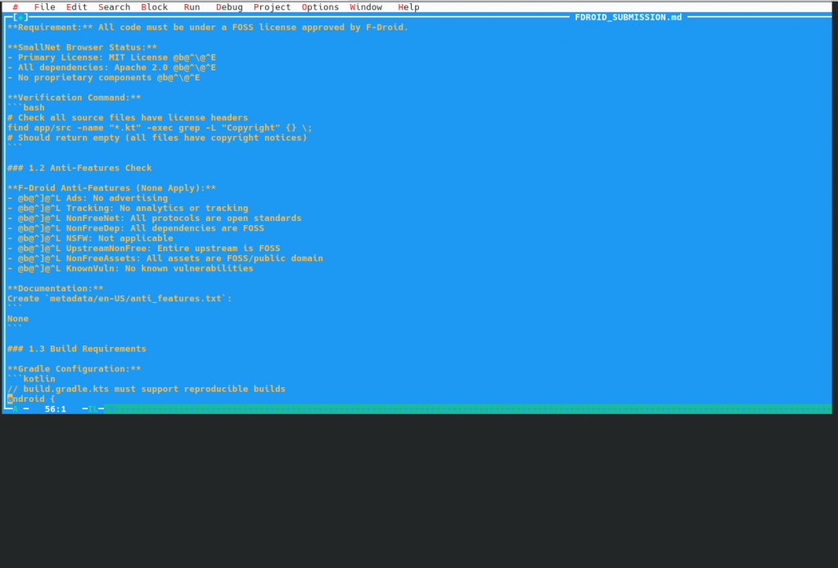Click the 'Should return empty' comment line
Viewport: 838px width, 568px height.
(x=157, y=137)
